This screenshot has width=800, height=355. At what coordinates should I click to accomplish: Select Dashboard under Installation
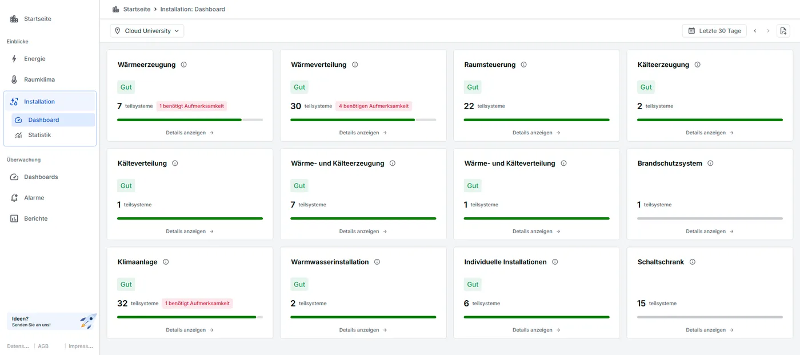tap(53, 120)
